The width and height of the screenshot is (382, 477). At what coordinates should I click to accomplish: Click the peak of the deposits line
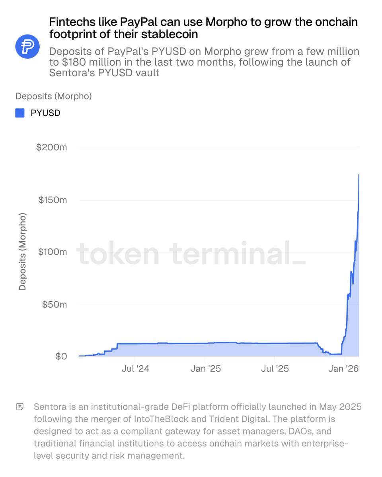[359, 175]
